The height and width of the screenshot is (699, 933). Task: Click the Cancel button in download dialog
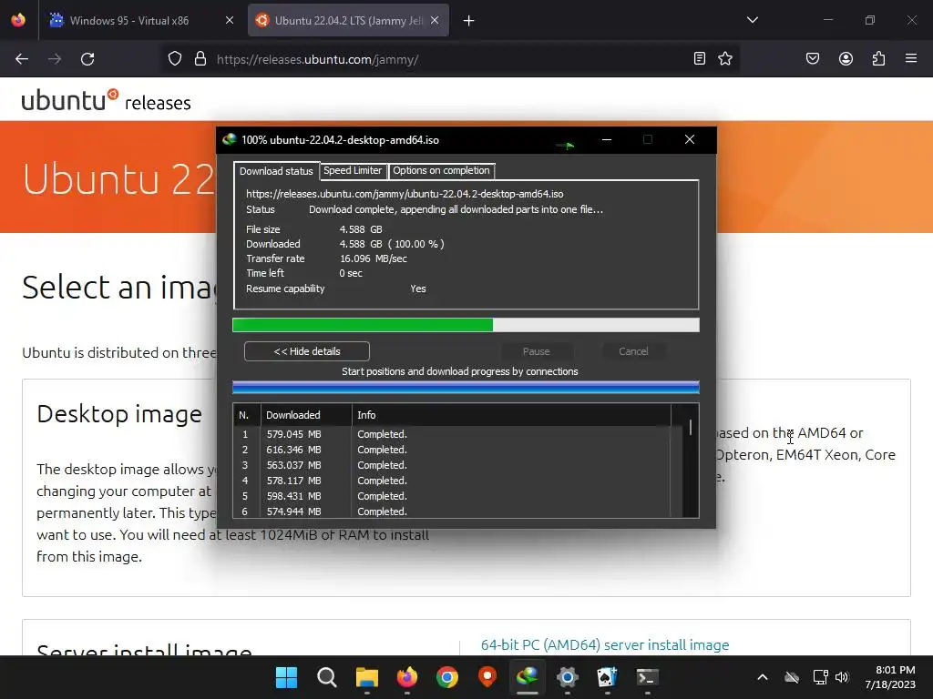tap(633, 351)
